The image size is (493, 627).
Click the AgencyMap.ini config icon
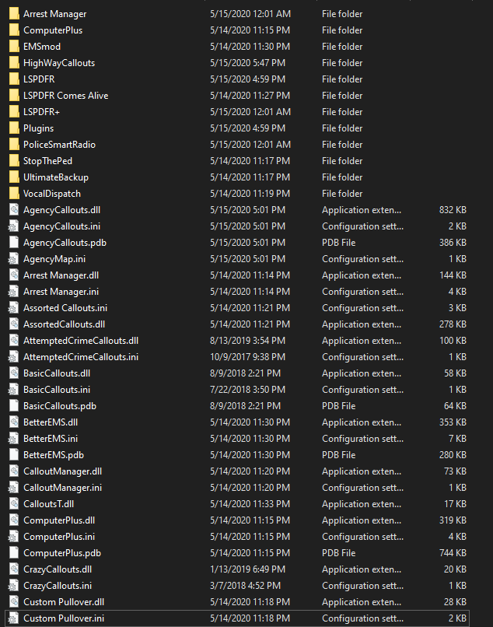tap(13, 259)
